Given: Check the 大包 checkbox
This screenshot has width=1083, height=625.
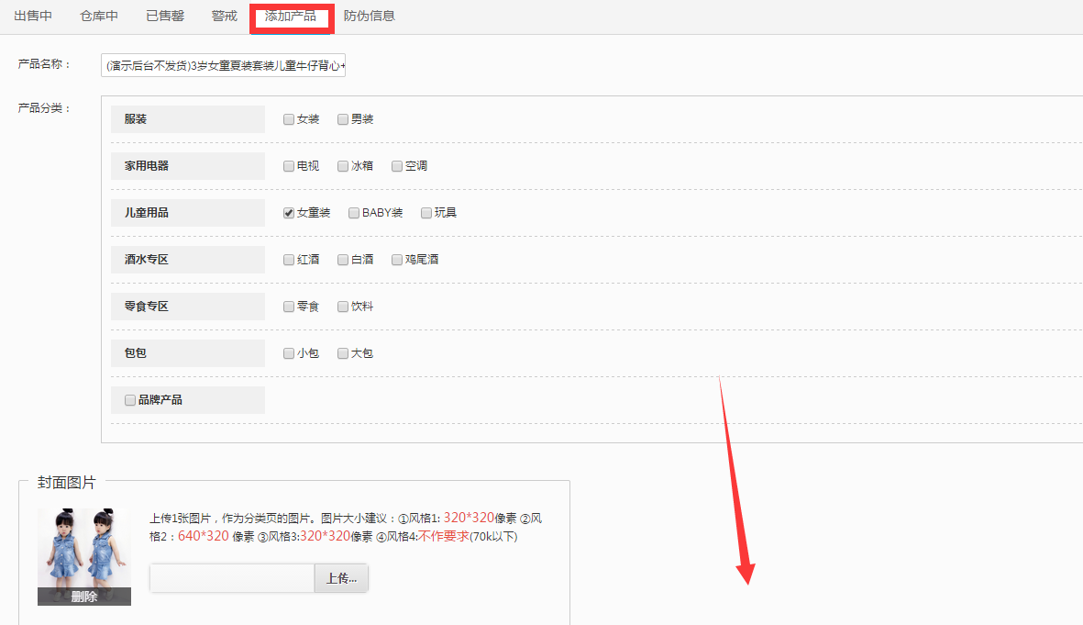Looking at the screenshot, I should (343, 353).
